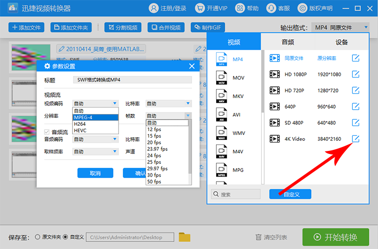The image size is (378, 249).
Task: Pick 30 fps from frame rate list
Action: click(167, 175)
